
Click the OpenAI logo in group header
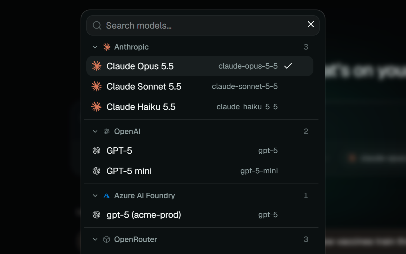[107, 131]
